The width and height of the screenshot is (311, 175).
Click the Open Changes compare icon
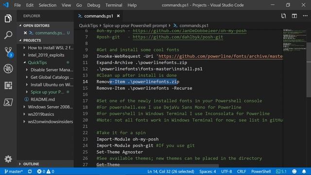[x=283, y=16]
